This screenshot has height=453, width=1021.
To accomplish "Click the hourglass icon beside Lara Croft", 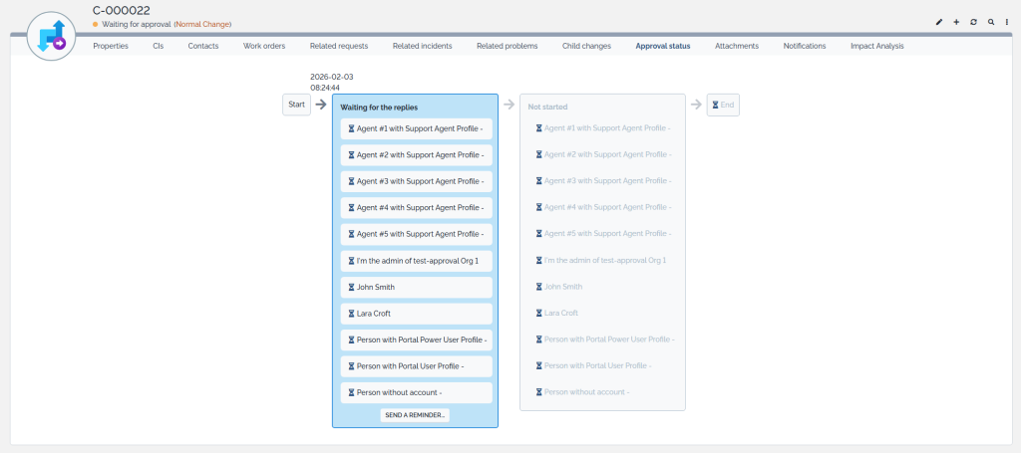I will (x=351, y=314).
